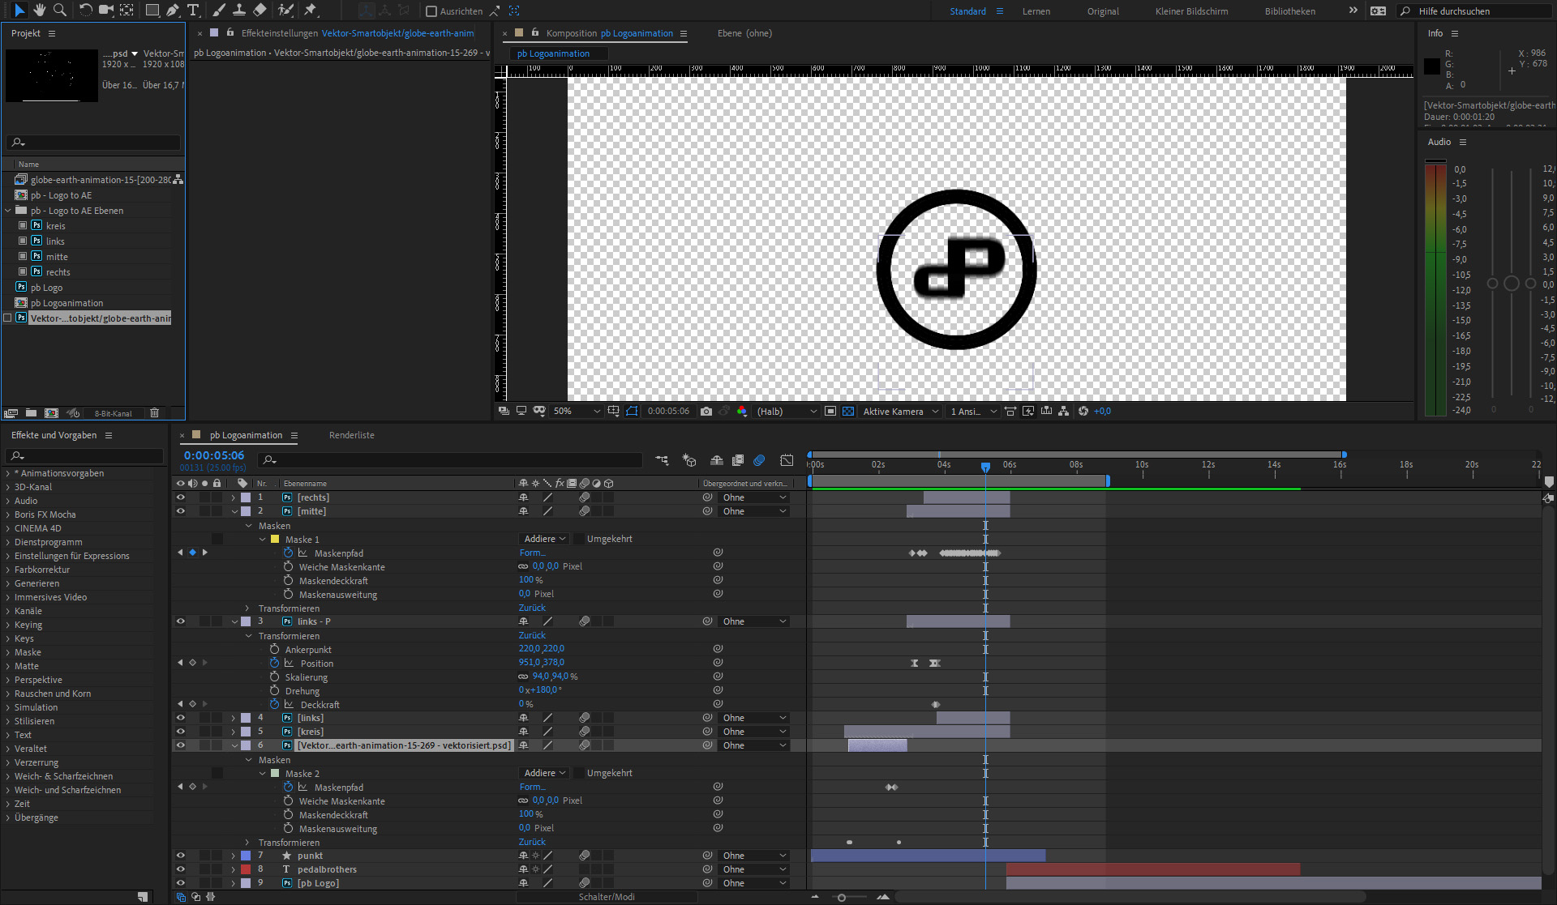Create new folder in Project panel
The width and height of the screenshot is (1557, 905).
[x=31, y=413]
